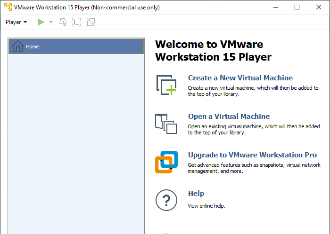Screen dimensions: 330x234
Task: Click the open virtual machine folder icon
Action: [166, 124]
